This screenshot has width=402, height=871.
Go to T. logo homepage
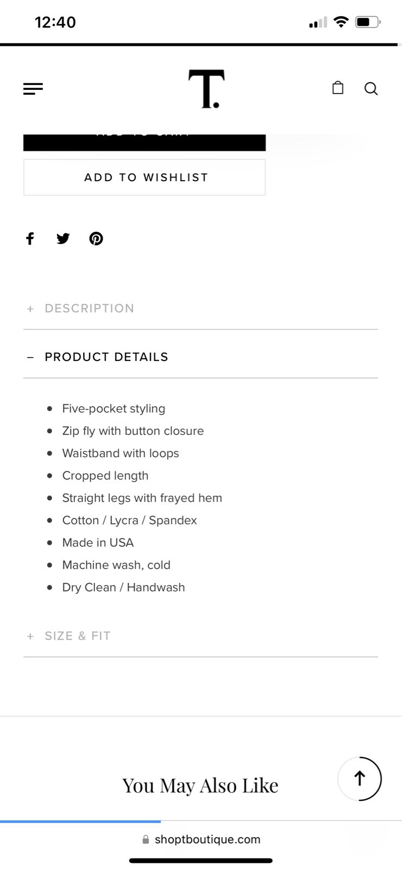click(206, 89)
